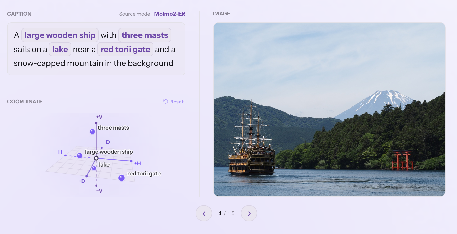The width and height of the screenshot is (457, 234).
Task: Click the purple sphere beside 'red torii gate' label
Action: pos(122,178)
